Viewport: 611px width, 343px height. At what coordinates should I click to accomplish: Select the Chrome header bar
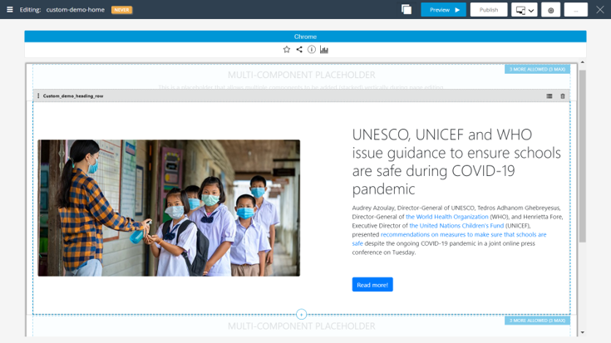(305, 37)
